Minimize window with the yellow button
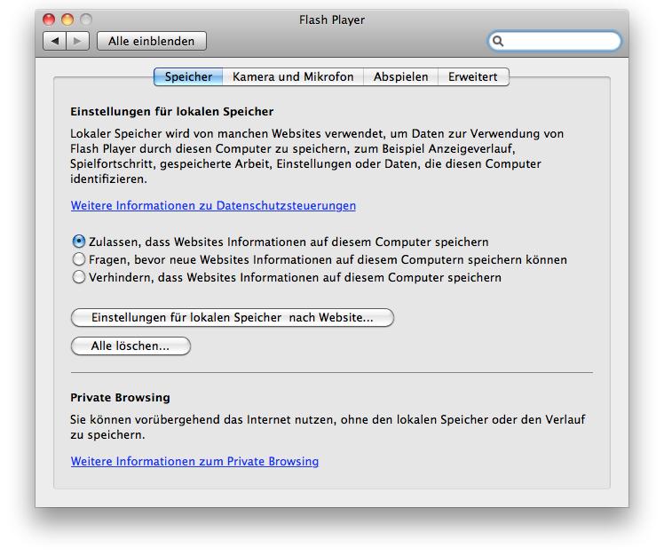 point(67,20)
